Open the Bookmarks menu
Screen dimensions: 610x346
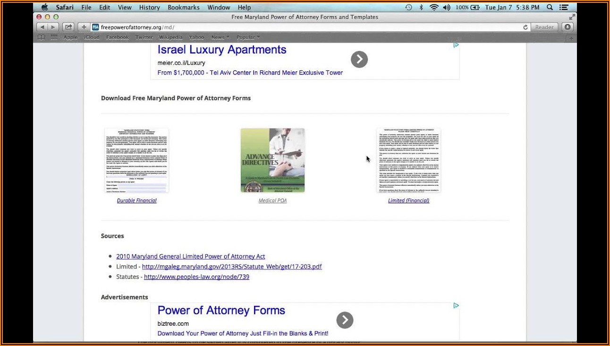(184, 8)
